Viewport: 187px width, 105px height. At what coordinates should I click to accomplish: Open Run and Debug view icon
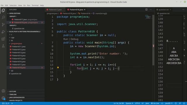3,32
